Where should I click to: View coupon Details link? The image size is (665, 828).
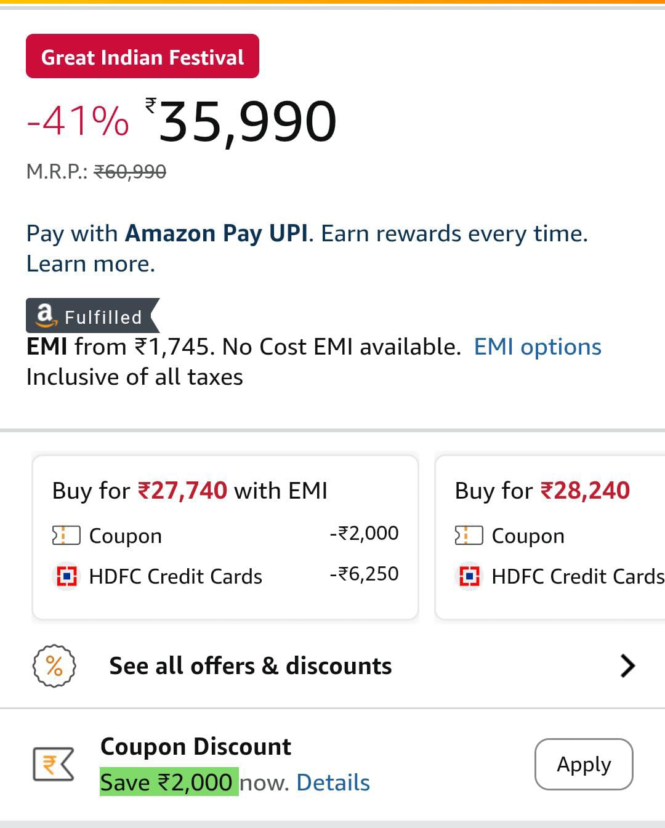tap(333, 782)
